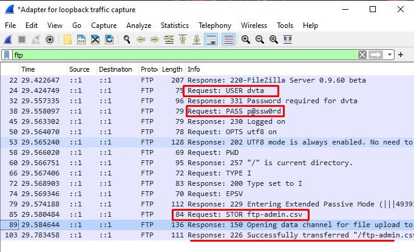
Task: Select packet 58 Request PWD
Action: (x=207, y=152)
